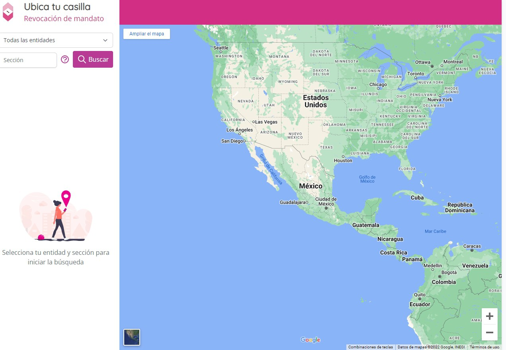Viewport: 506px width, 350px height.
Task: Click the Toronto city label
Action: click(x=416, y=74)
